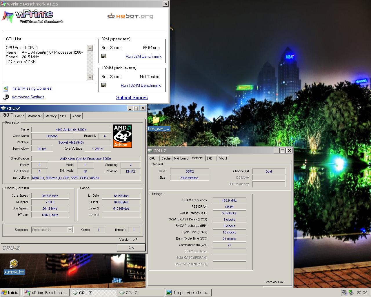Open SPD tab in Memory CPU-Z window
This screenshot has height=297, width=371.
[210, 158]
